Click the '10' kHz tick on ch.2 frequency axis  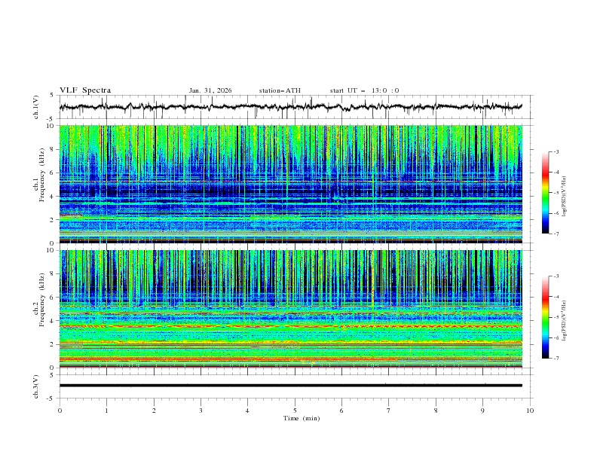click(x=51, y=251)
